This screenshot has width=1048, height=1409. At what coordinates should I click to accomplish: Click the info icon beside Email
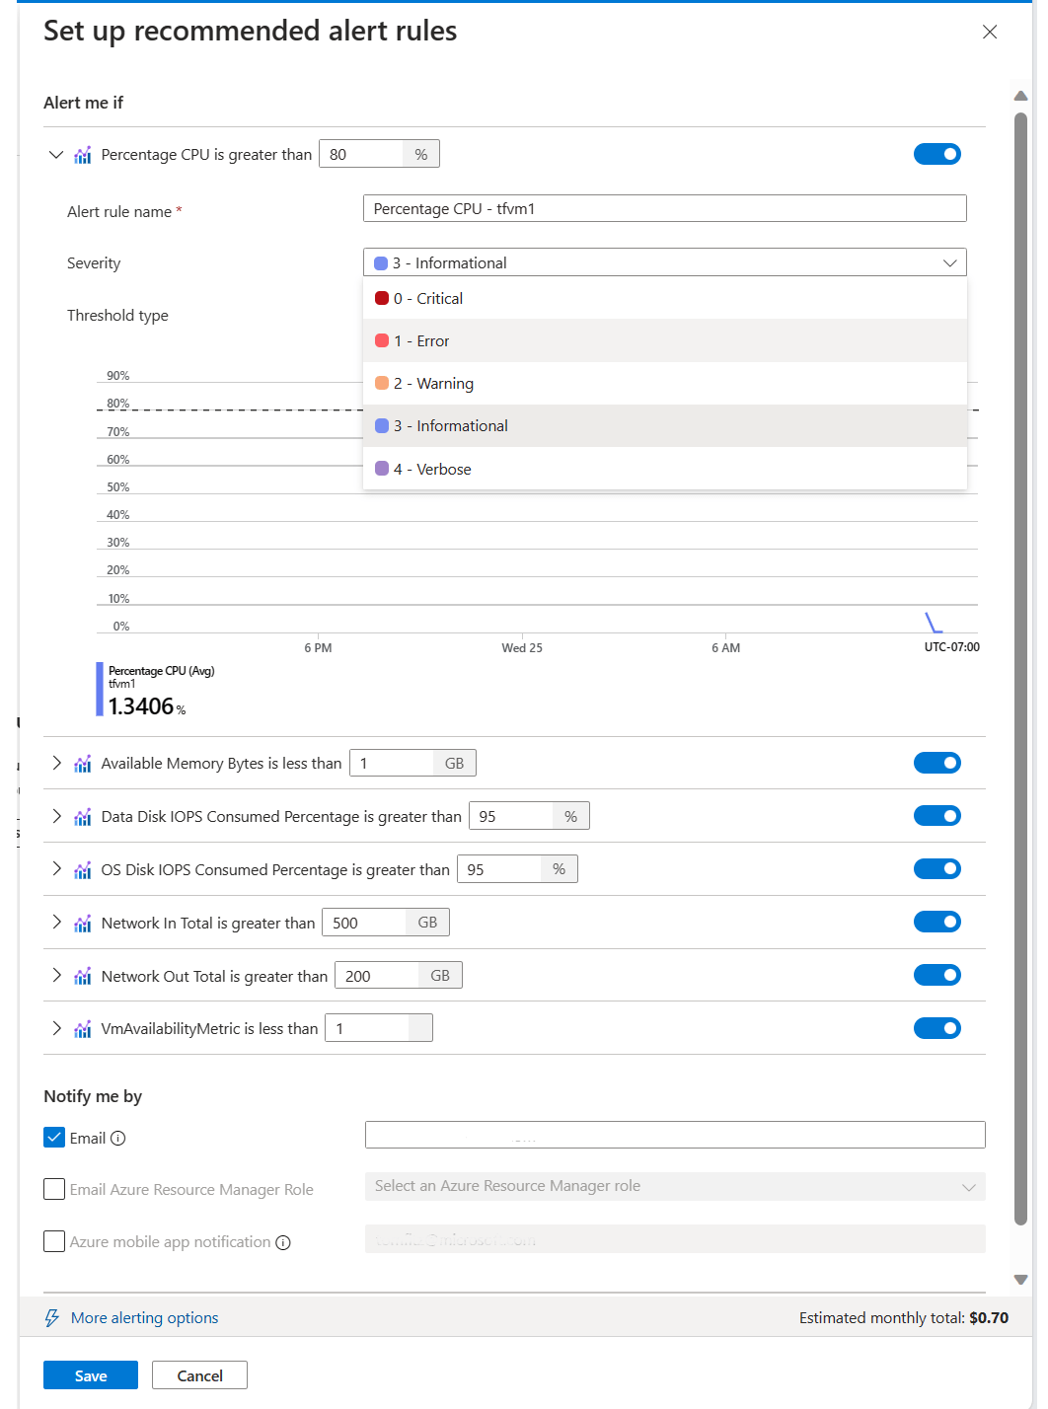pyautogui.click(x=118, y=1138)
